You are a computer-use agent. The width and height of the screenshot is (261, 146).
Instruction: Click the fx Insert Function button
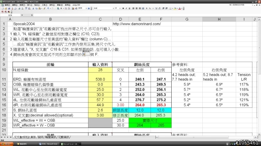point(32,15)
